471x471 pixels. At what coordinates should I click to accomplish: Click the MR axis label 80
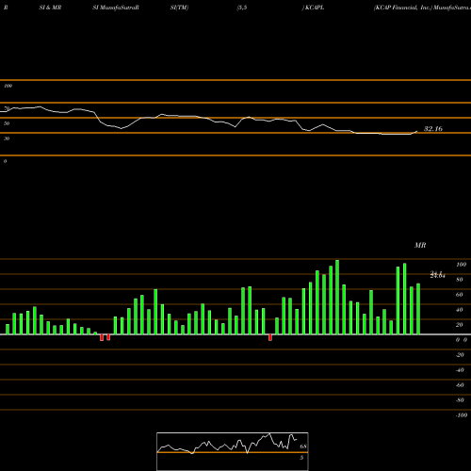[460, 280]
